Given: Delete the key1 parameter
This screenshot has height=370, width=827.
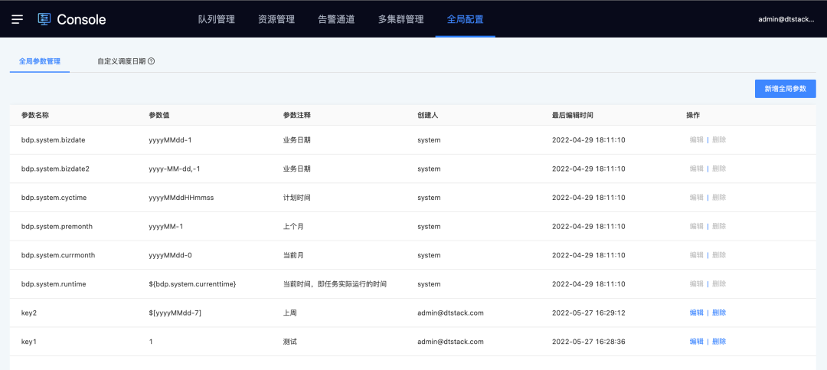Looking at the screenshot, I should pyautogui.click(x=719, y=342).
